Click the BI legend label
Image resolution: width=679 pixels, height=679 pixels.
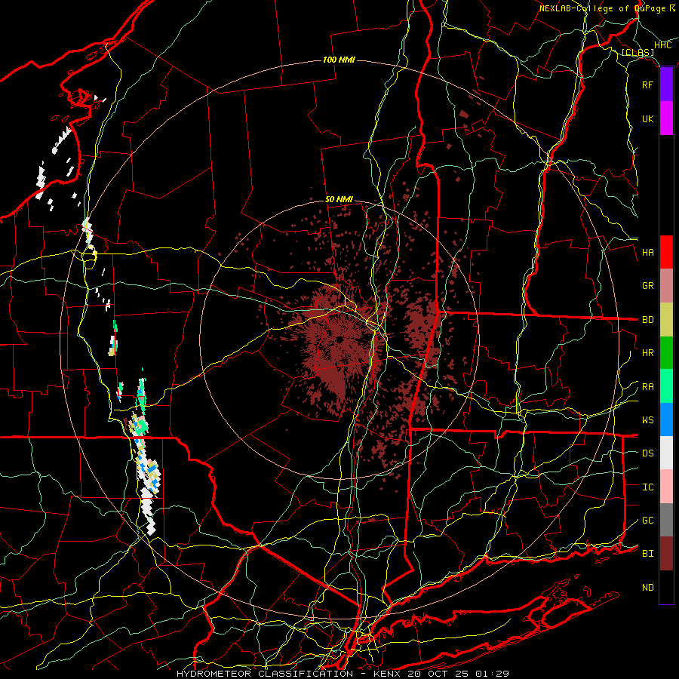pos(648,554)
